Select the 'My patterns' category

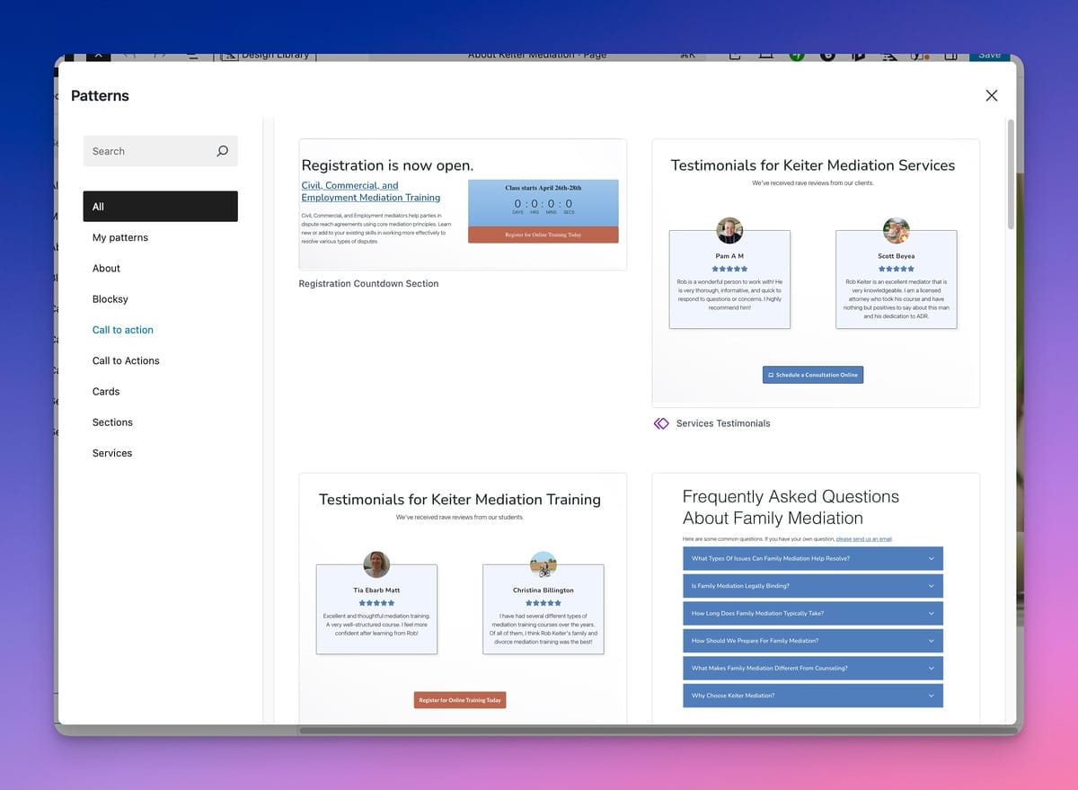point(120,237)
